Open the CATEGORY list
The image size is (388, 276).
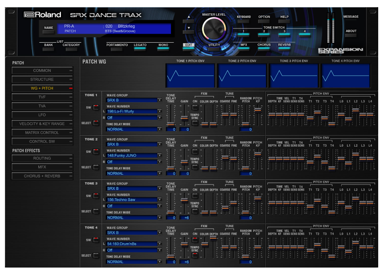(71, 49)
